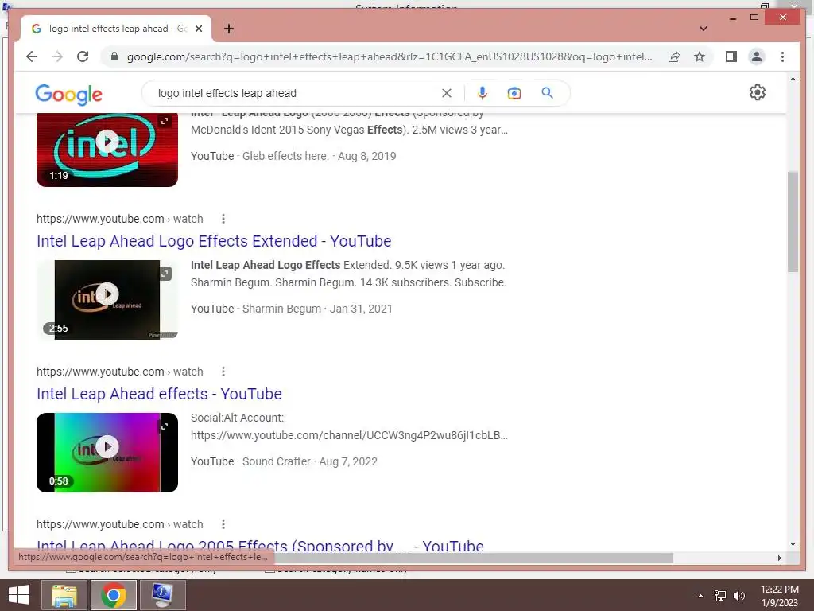Show hidden system tray icons
The height and width of the screenshot is (611, 814).
tap(700, 596)
